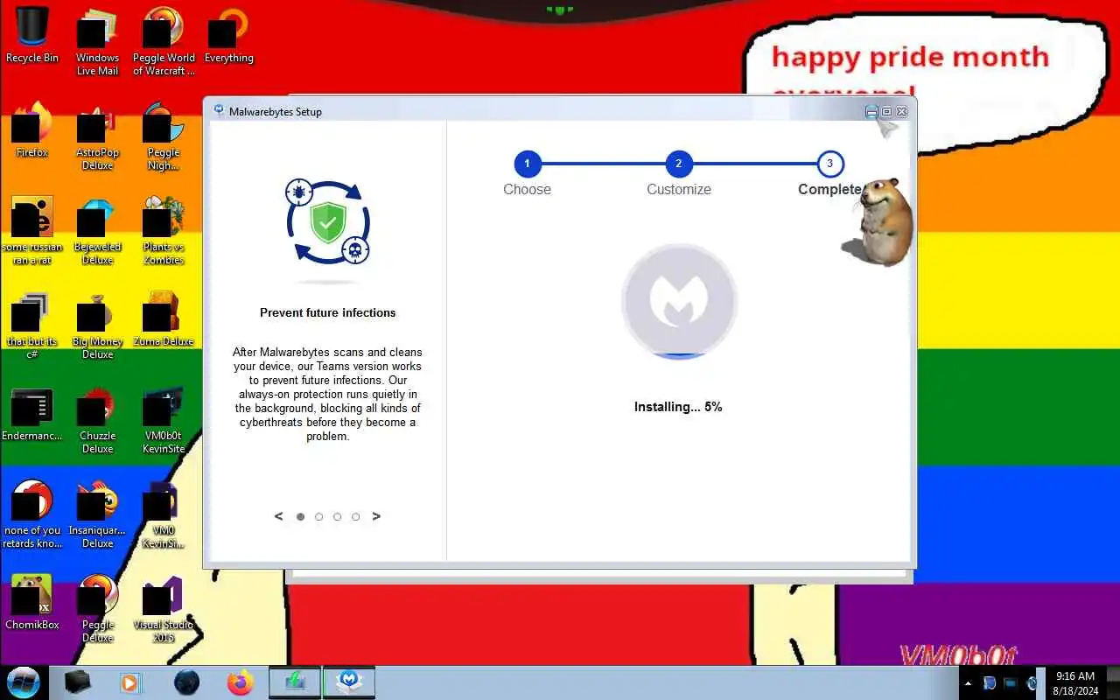The height and width of the screenshot is (700, 1120).
Task: Select the second carousel dot
Action: point(318,517)
